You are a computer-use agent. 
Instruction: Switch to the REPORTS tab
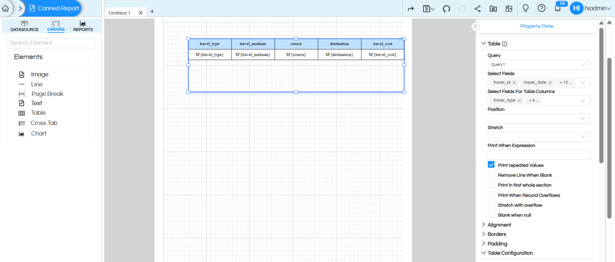coord(83,26)
